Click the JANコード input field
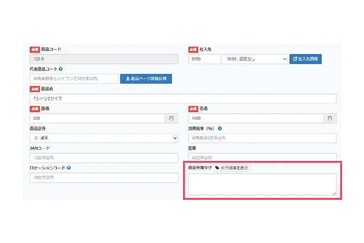 point(104,158)
